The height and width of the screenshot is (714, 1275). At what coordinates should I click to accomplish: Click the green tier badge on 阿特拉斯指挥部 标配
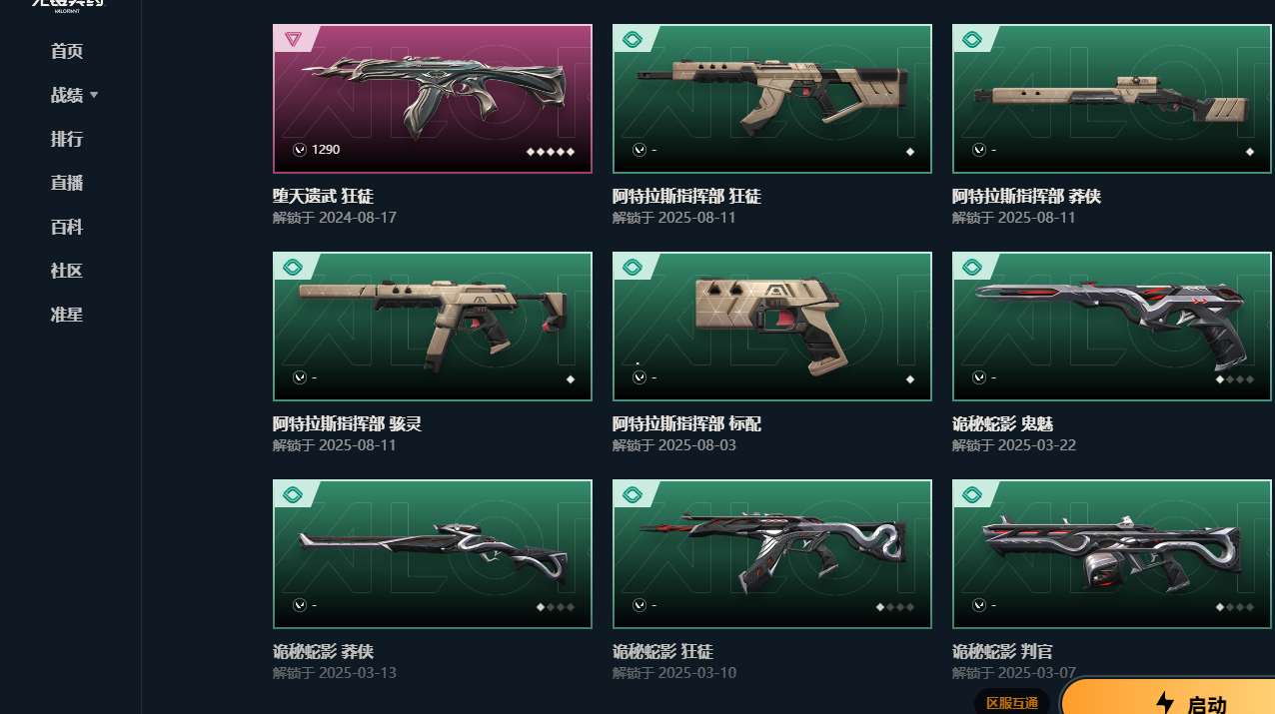click(x=633, y=268)
